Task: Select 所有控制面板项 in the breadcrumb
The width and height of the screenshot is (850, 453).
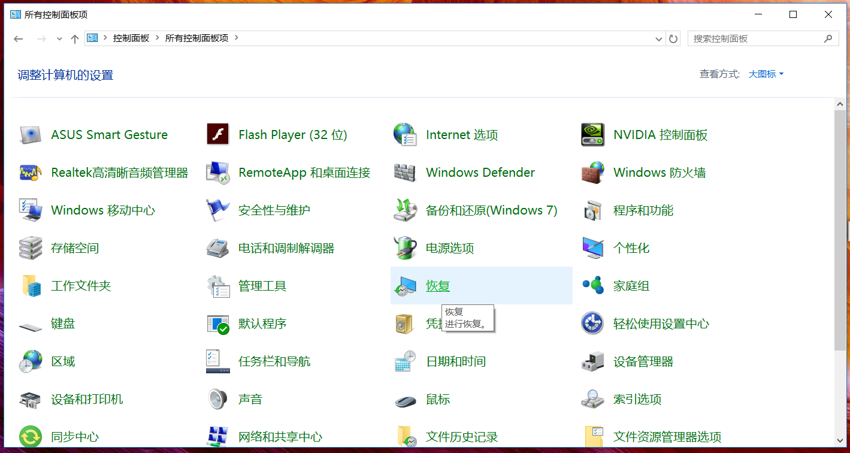Action: tap(196, 38)
